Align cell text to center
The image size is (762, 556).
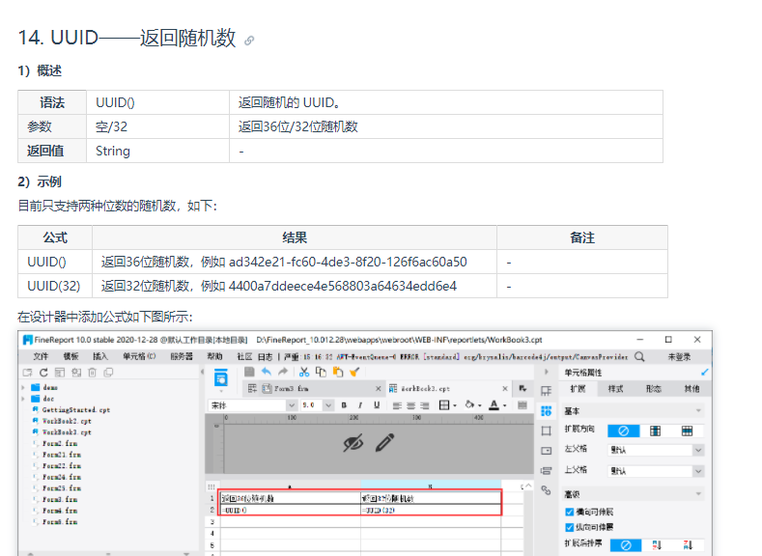click(410, 405)
